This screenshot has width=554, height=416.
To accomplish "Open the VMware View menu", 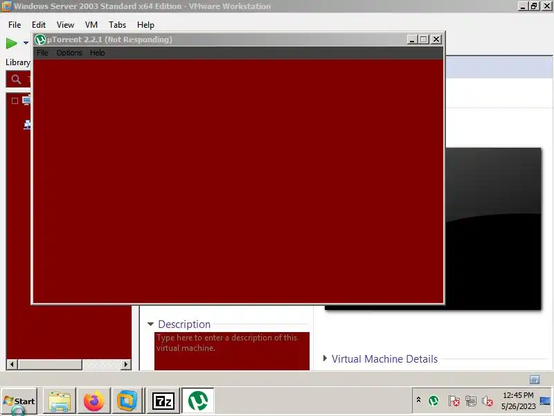I will 65,25.
